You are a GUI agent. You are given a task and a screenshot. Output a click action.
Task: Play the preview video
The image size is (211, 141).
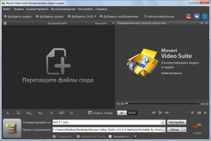160,113
